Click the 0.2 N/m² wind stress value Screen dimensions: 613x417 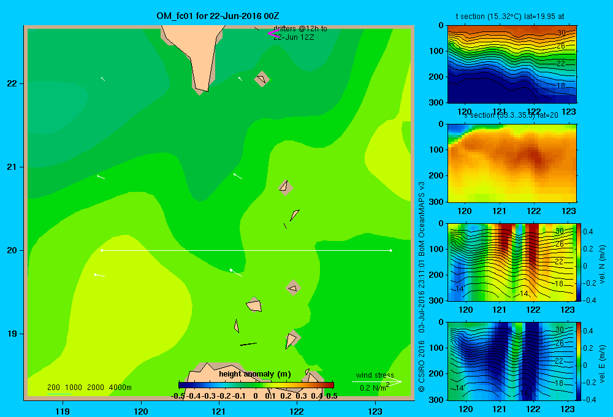[375, 388]
